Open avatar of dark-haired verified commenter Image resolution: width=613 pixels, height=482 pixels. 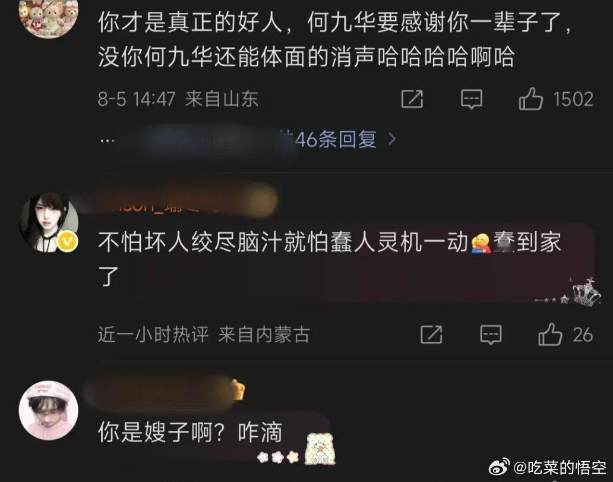49,222
